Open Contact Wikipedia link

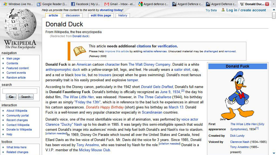[x=18, y=125]
